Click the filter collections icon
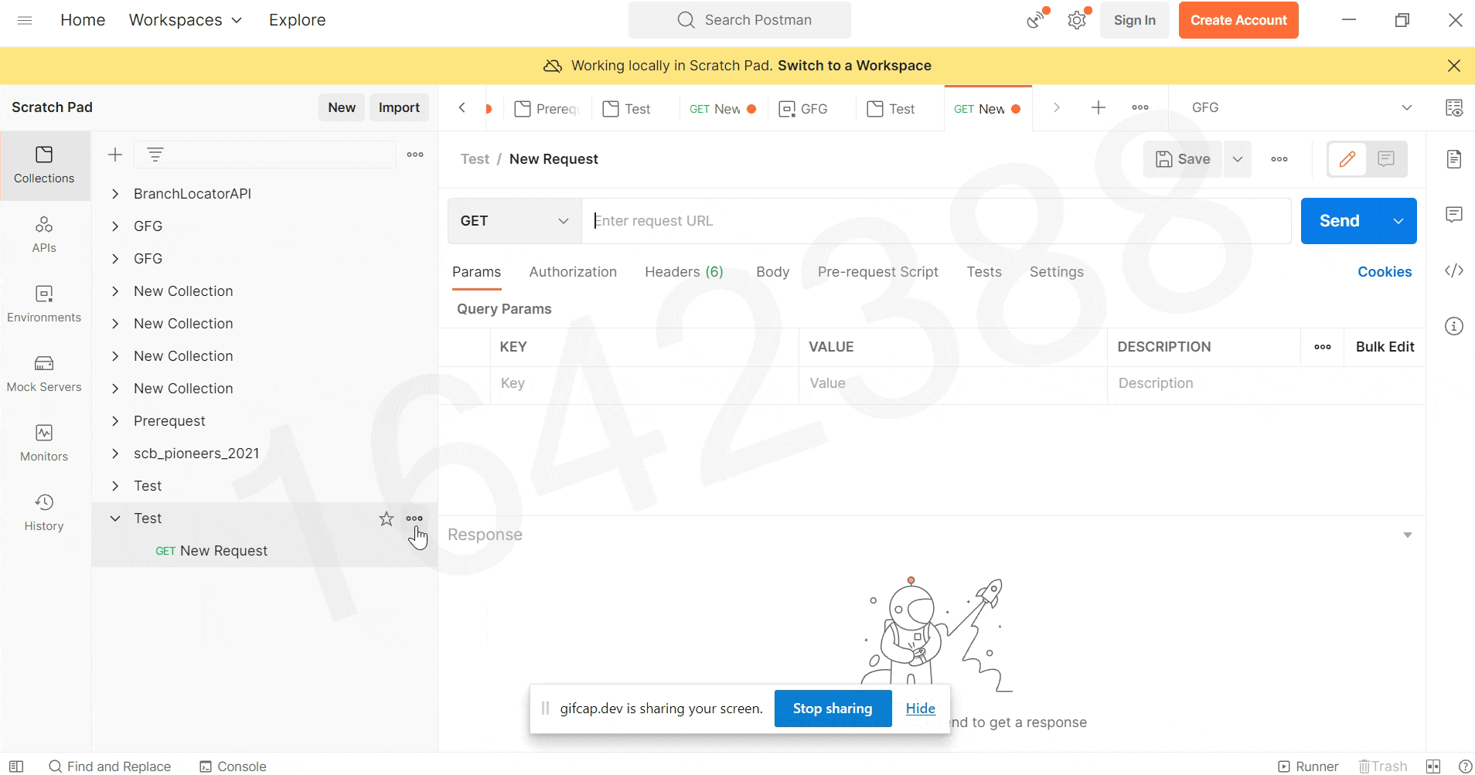Screen dimensions: 1475x775 point(155,155)
